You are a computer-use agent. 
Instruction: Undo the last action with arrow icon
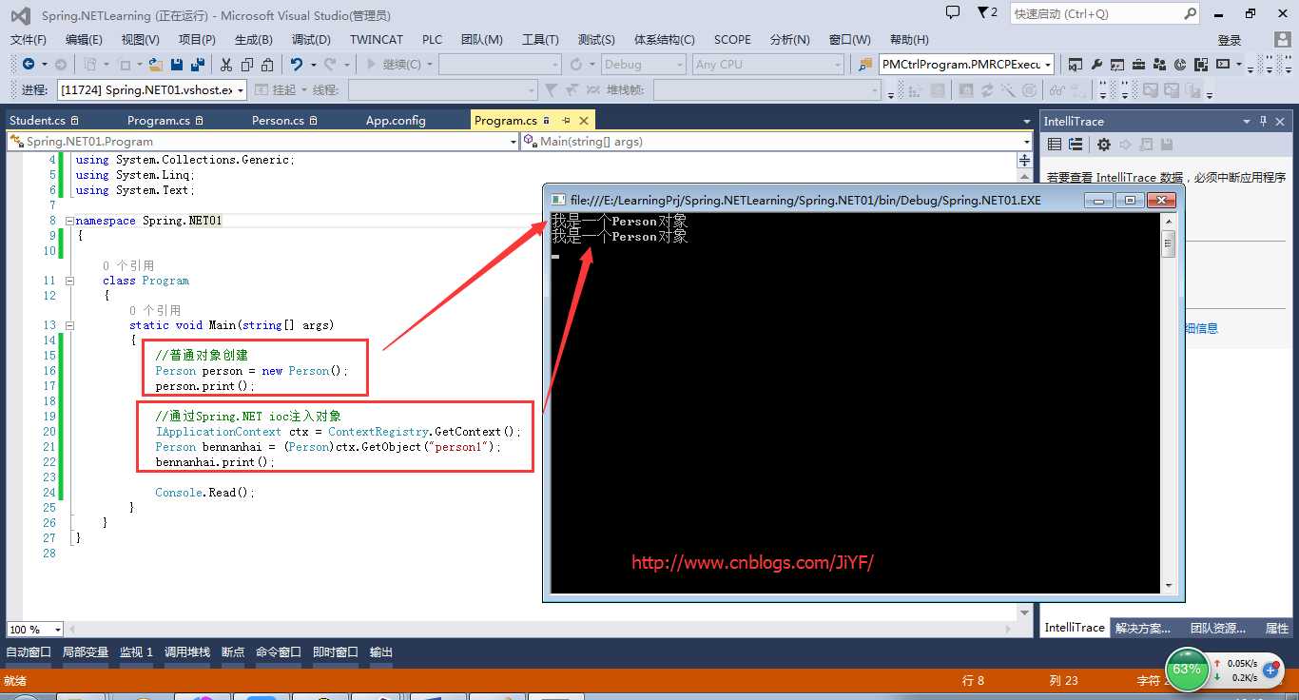[297, 64]
